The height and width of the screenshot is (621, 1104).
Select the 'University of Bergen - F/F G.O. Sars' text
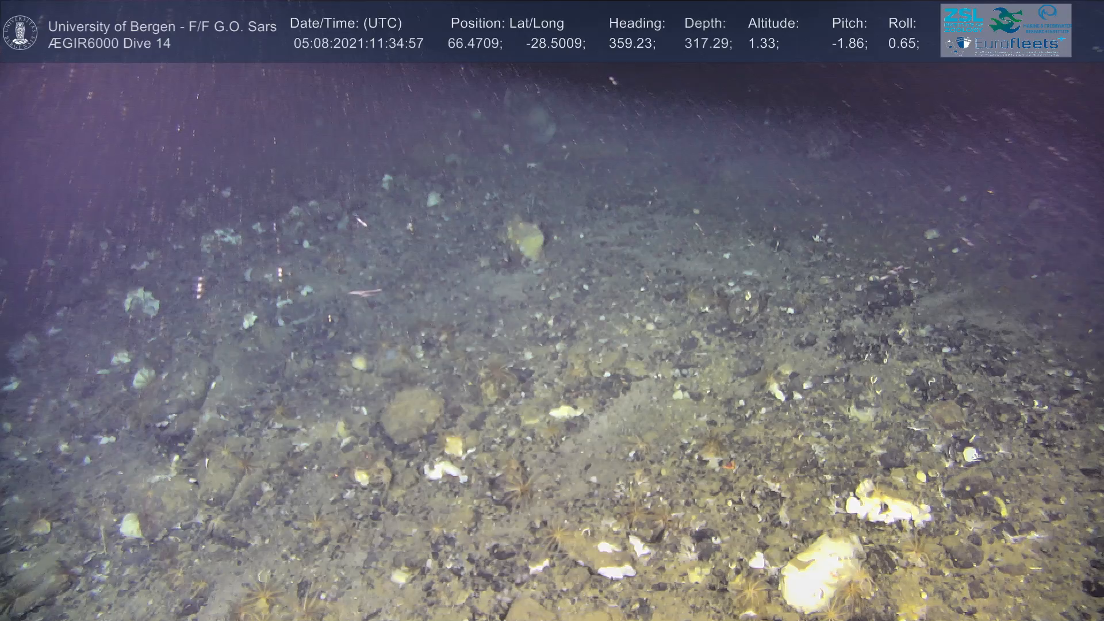(162, 26)
